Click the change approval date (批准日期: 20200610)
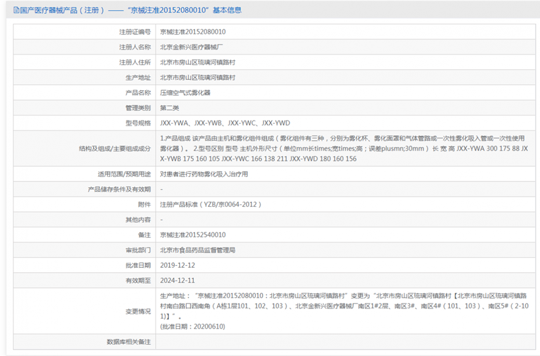 tap(192, 326)
